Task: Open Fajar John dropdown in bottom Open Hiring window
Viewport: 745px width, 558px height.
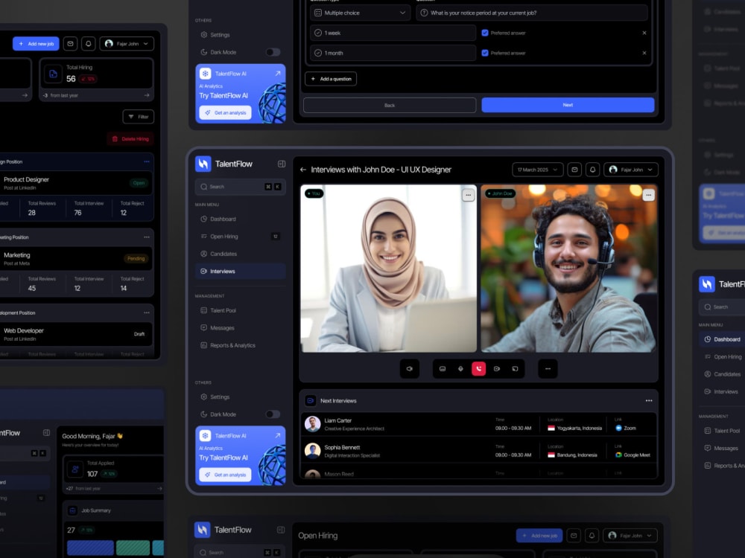Action: pyautogui.click(x=630, y=535)
